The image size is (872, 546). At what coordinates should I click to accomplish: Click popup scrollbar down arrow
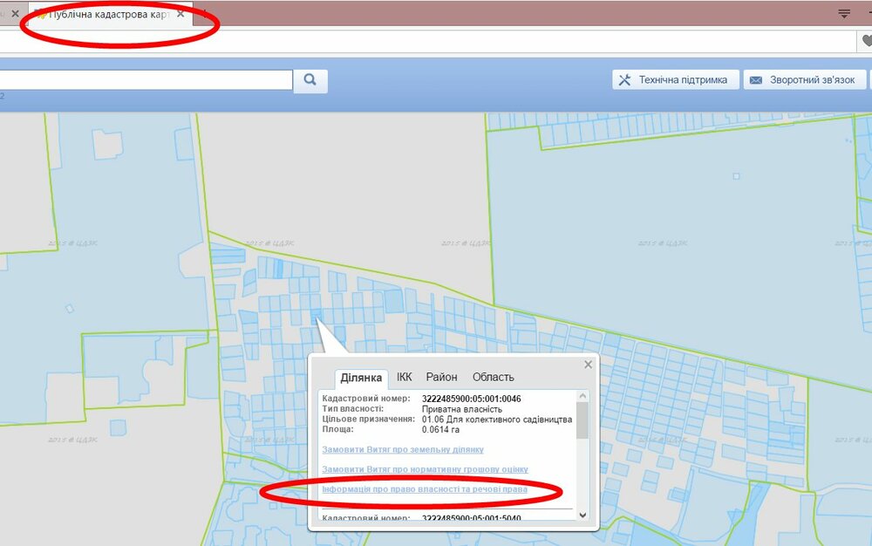point(582,515)
